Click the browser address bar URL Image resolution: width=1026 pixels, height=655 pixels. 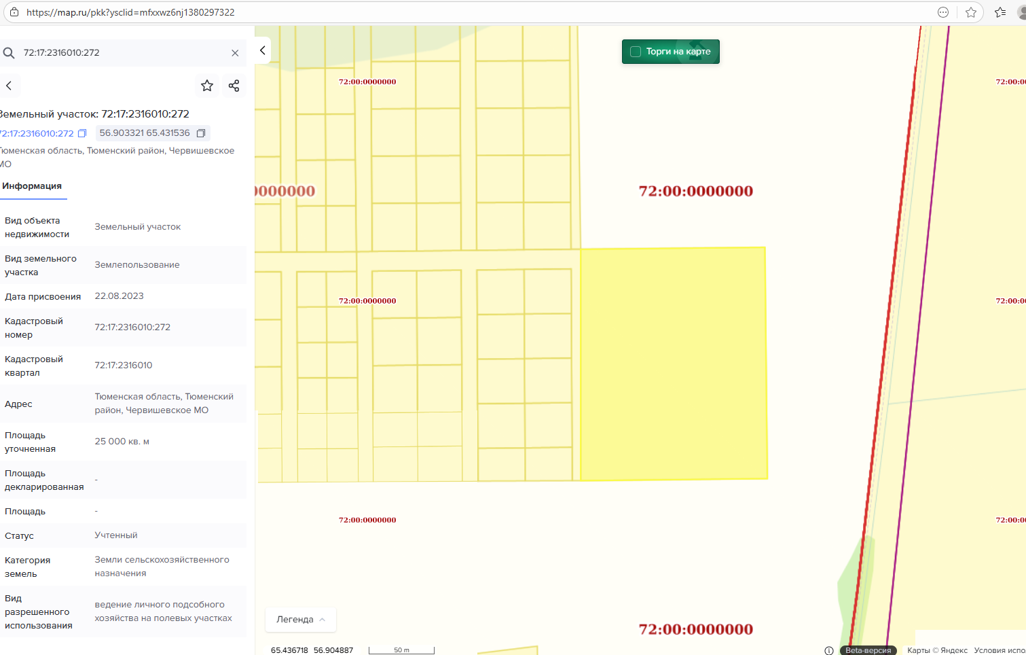click(130, 12)
